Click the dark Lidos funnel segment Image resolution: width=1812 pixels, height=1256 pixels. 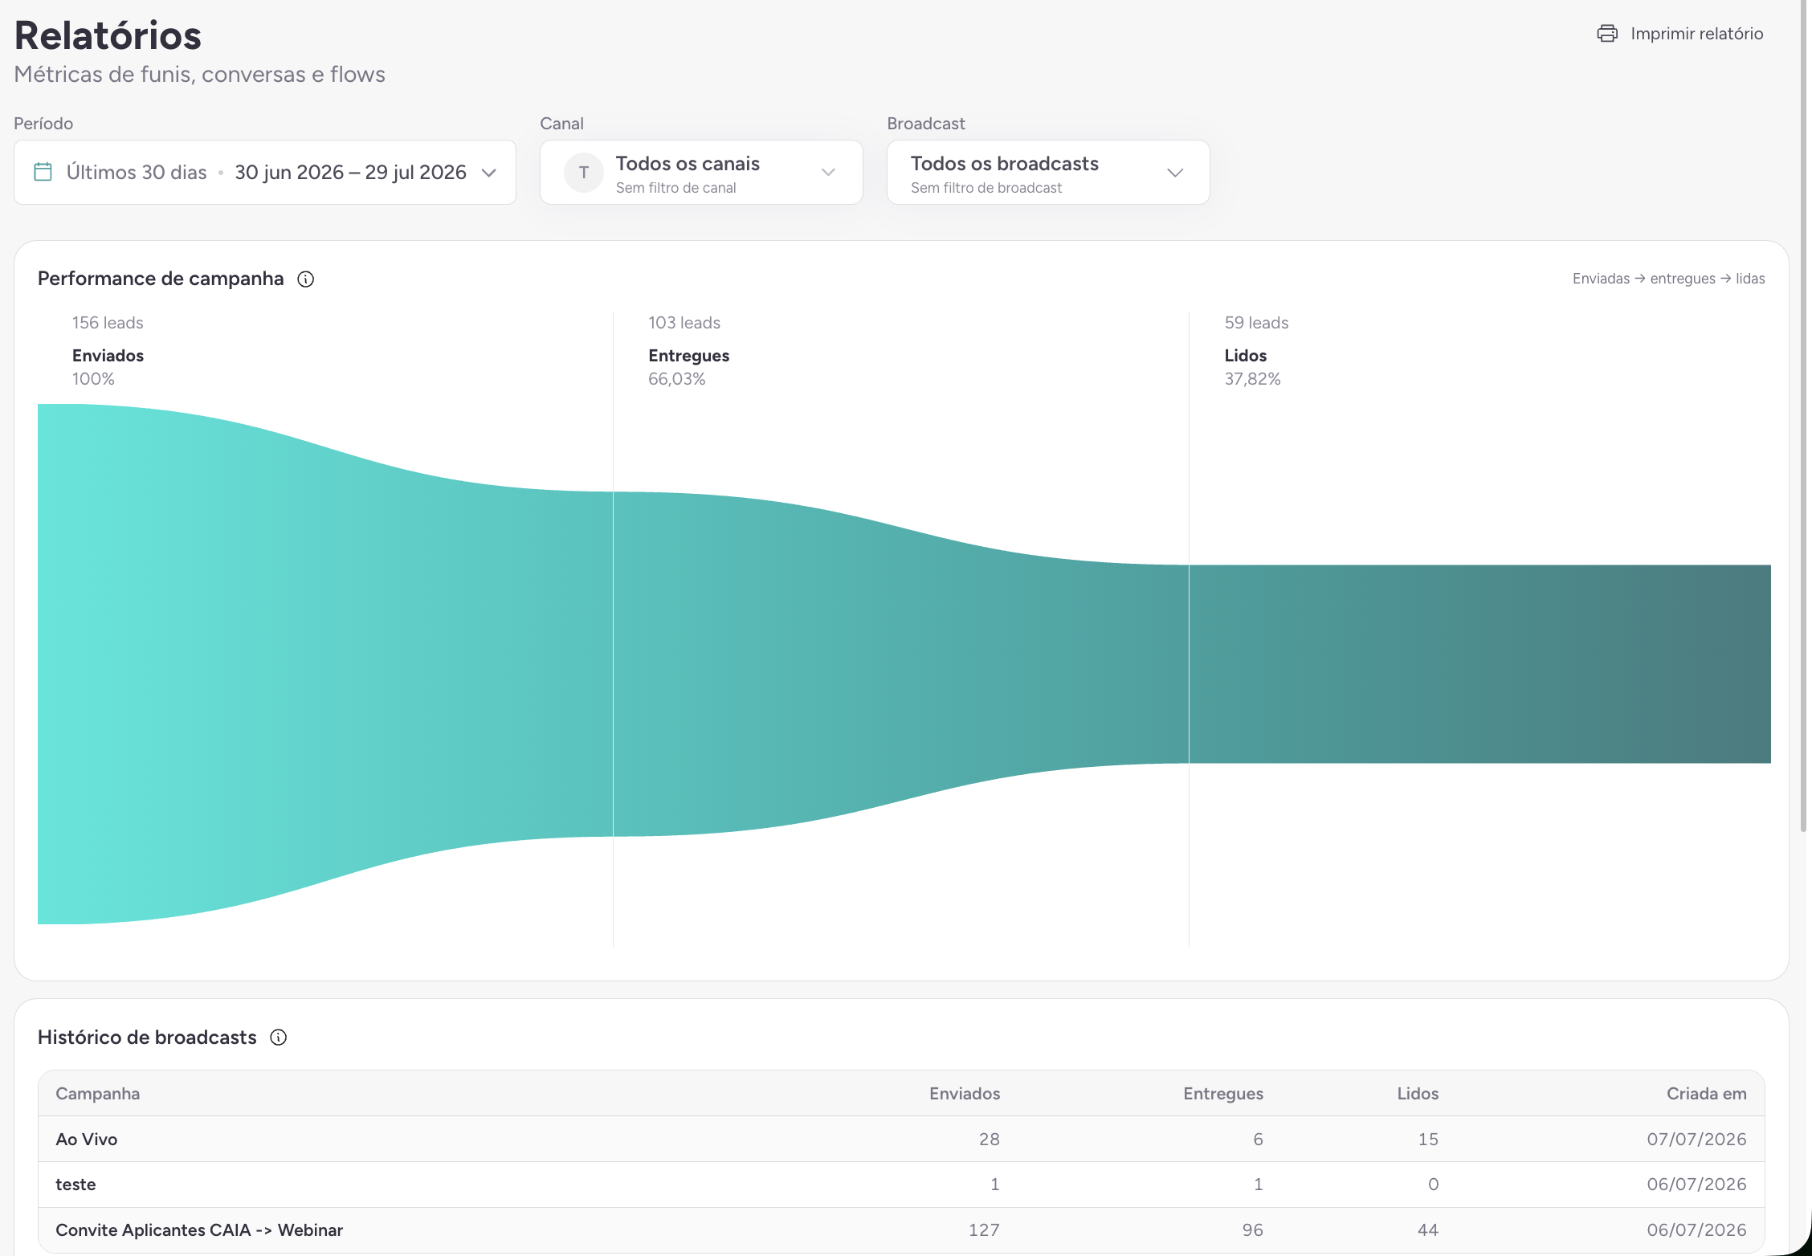point(1479,663)
